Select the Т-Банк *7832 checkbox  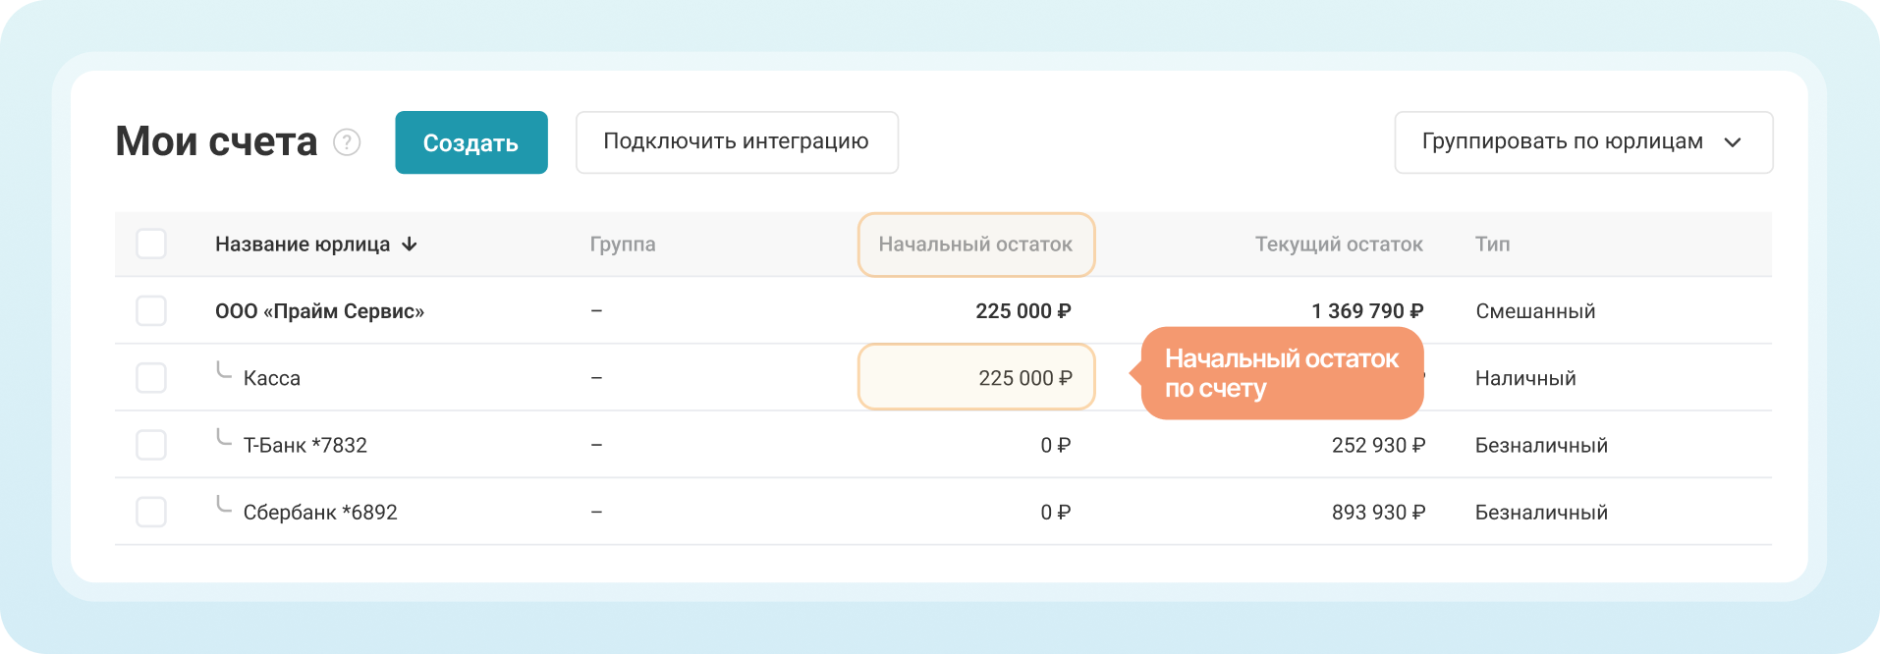[151, 445]
